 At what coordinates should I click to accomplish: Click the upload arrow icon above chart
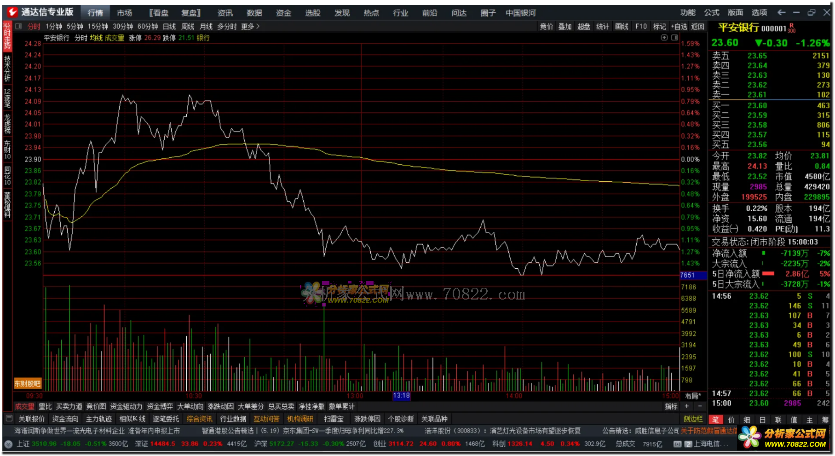click(x=664, y=38)
